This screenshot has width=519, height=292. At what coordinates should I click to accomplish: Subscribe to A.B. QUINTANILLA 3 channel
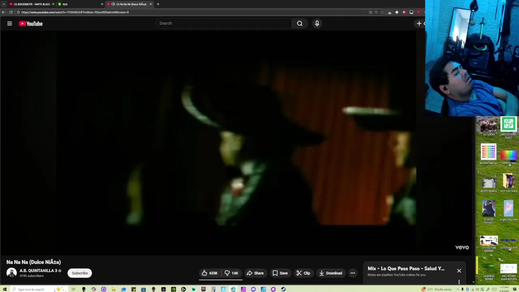[x=79, y=273]
